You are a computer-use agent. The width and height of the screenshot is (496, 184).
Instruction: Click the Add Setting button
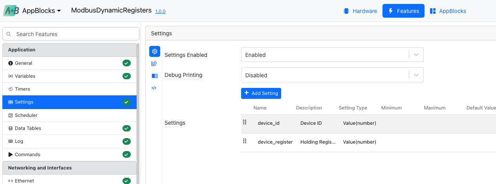261,93
